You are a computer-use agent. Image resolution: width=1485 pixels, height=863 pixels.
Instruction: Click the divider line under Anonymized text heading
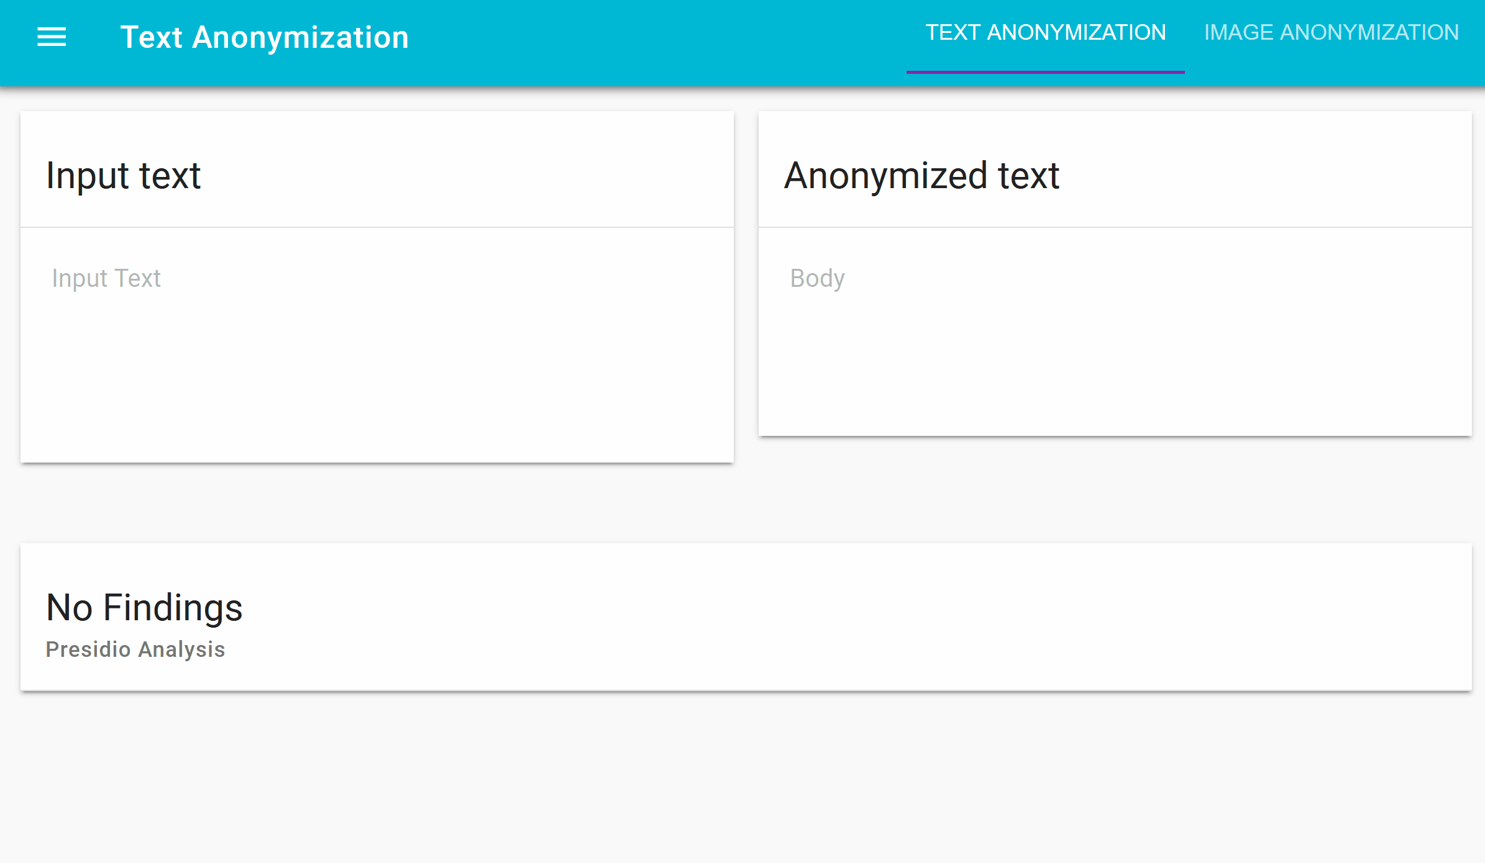click(x=1115, y=227)
